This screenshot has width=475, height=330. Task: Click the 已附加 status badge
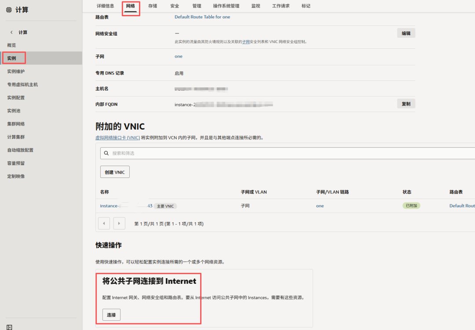pos(411,206)
